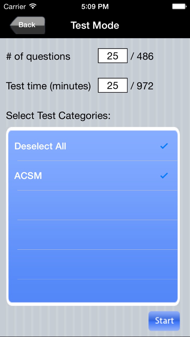Expand the Select Test Categories section
The width and height of the screenshot is (190, 337).
click(x=58, y=115)
